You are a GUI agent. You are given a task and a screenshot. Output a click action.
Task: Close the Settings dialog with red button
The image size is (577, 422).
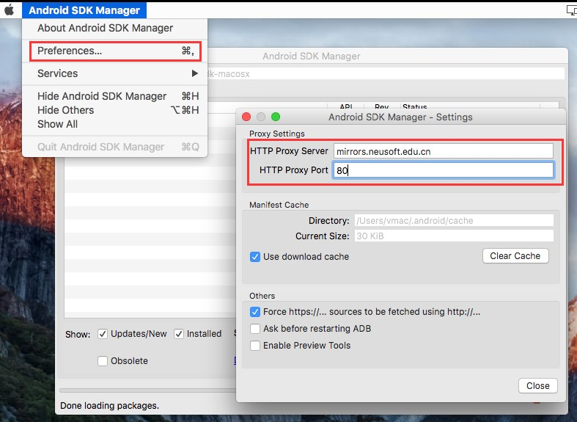(246, 117)
